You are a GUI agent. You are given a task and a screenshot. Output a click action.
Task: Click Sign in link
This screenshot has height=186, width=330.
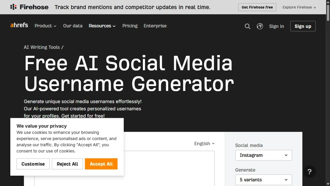coord(277,26)
